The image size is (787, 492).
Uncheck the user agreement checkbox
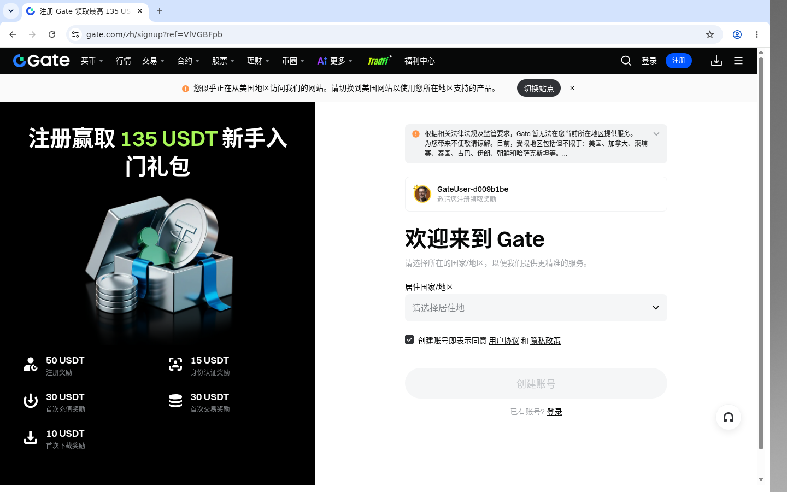point(409,339)
